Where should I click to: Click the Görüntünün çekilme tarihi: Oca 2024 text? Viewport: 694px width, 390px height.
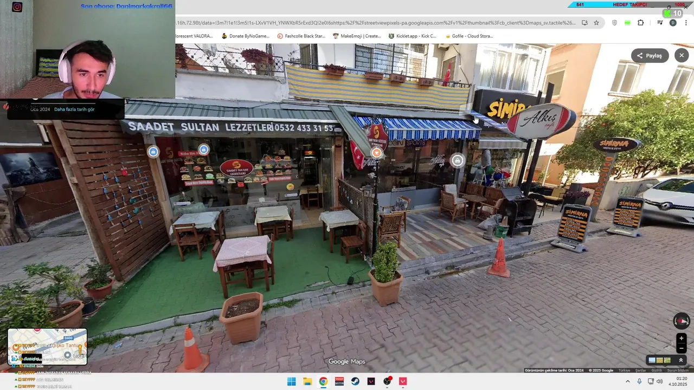tap(554, 370)
